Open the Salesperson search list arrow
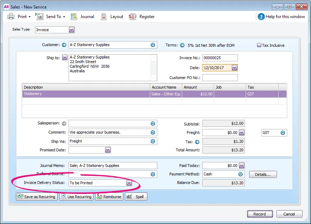The height and width of the screenshot is (224, 311). pos(153,124)
